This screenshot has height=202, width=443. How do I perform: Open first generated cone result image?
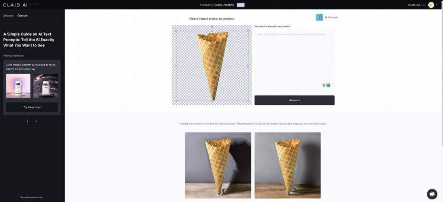point(218,165)
